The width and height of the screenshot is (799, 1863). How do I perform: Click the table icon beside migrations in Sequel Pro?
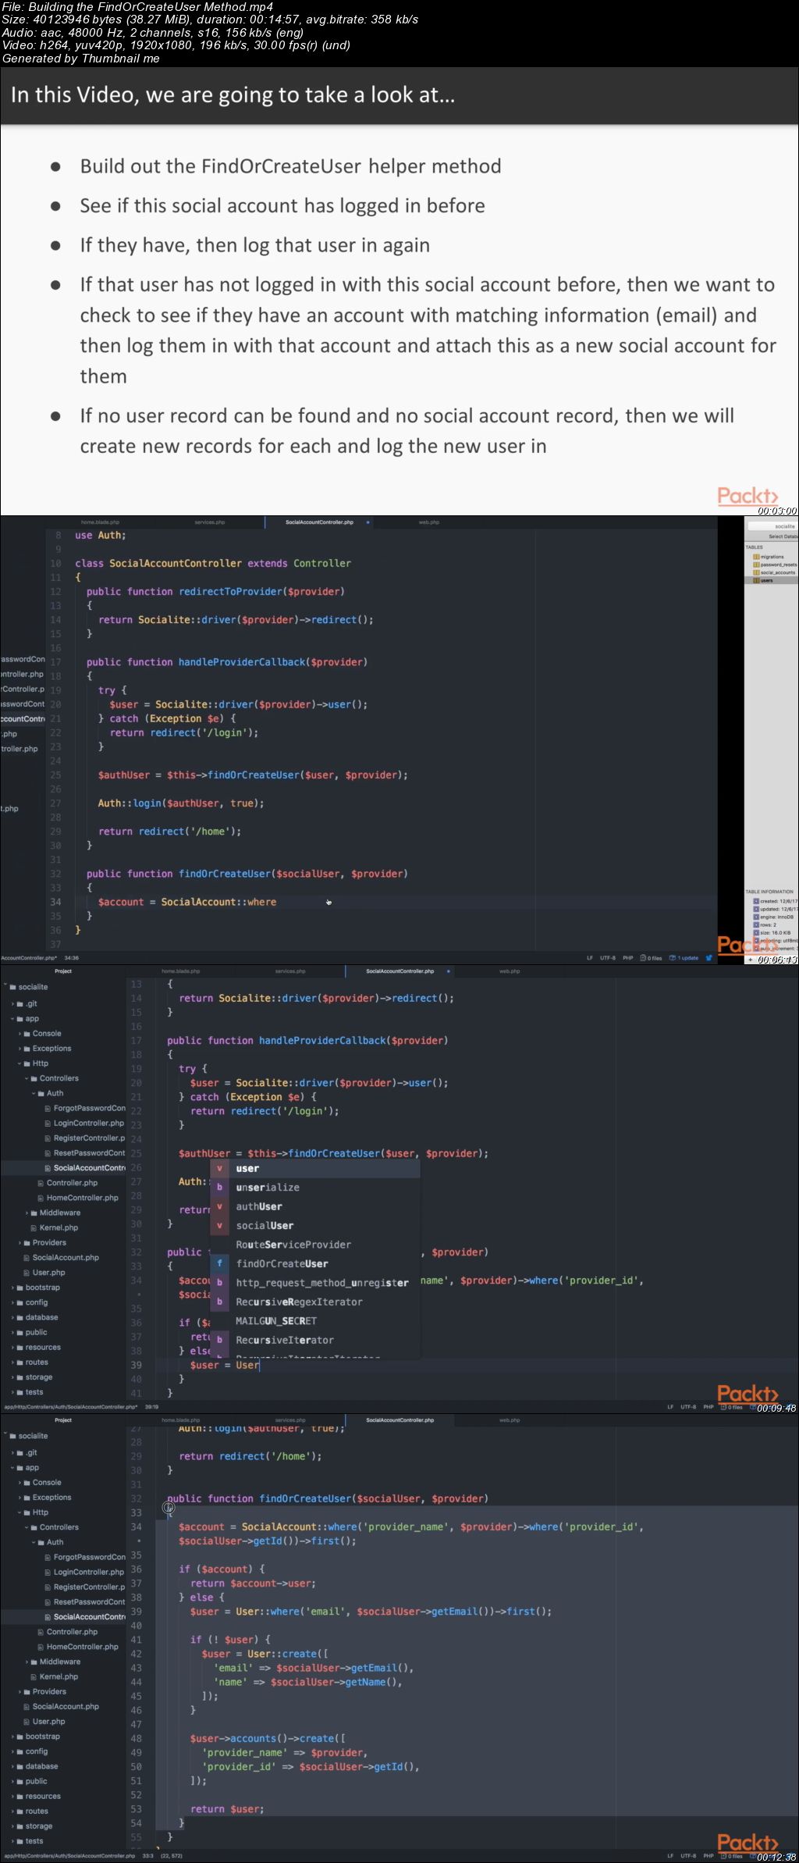click(756, 557)
